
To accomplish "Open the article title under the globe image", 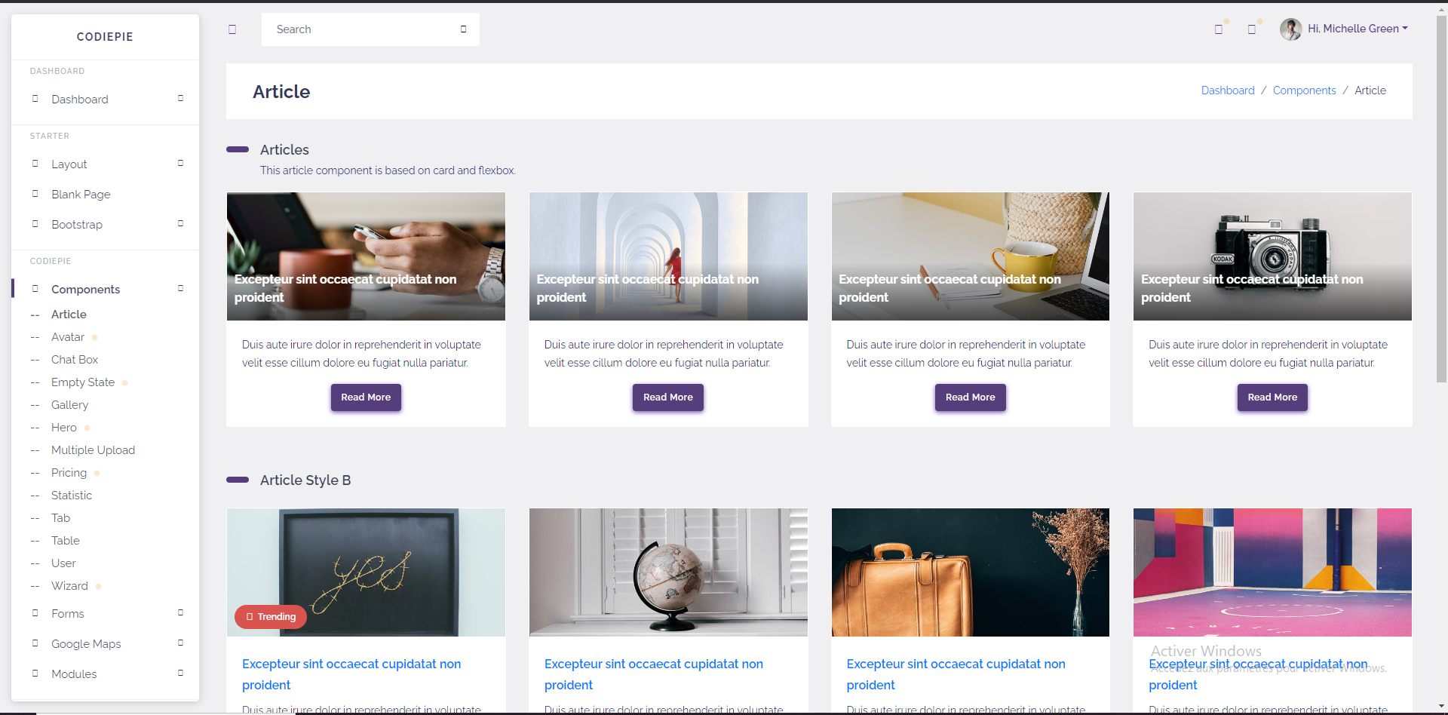I will coord(654,674).
